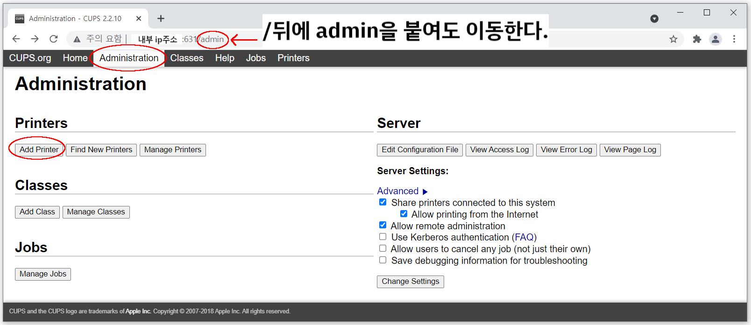Select the Administration - CUPS 2.2.10 tab
This screenshot has height=325, width=751.
click(x=78, y=19)
